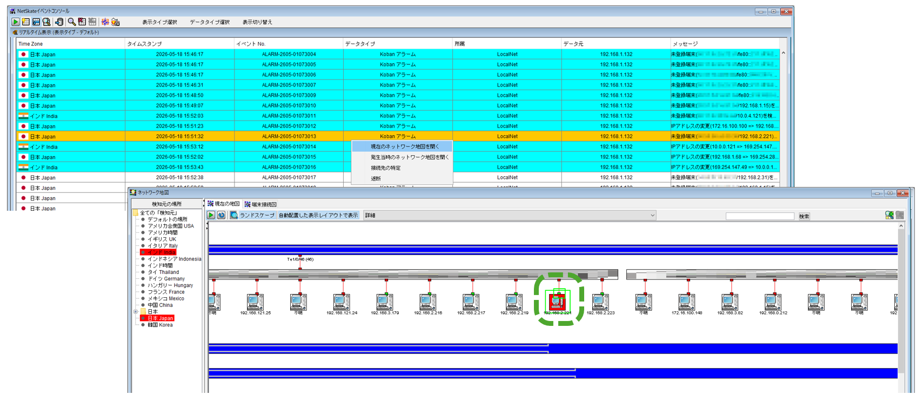Choose 発生当時のネットワーク地図を開く in context menu
Screen dimensions: 923x401
coord(402,157)
